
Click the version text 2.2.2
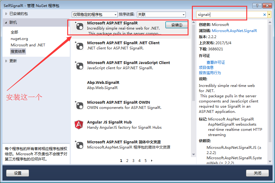click(212, 37)
